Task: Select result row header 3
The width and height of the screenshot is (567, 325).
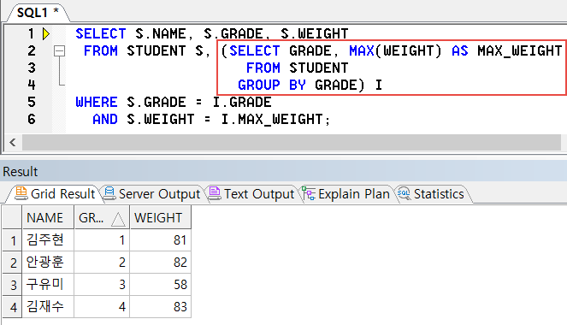Action: click(x=12, y=285)
